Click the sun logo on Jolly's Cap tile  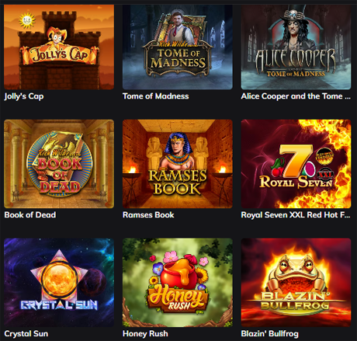pyautogui.click(x=26, y=20)
